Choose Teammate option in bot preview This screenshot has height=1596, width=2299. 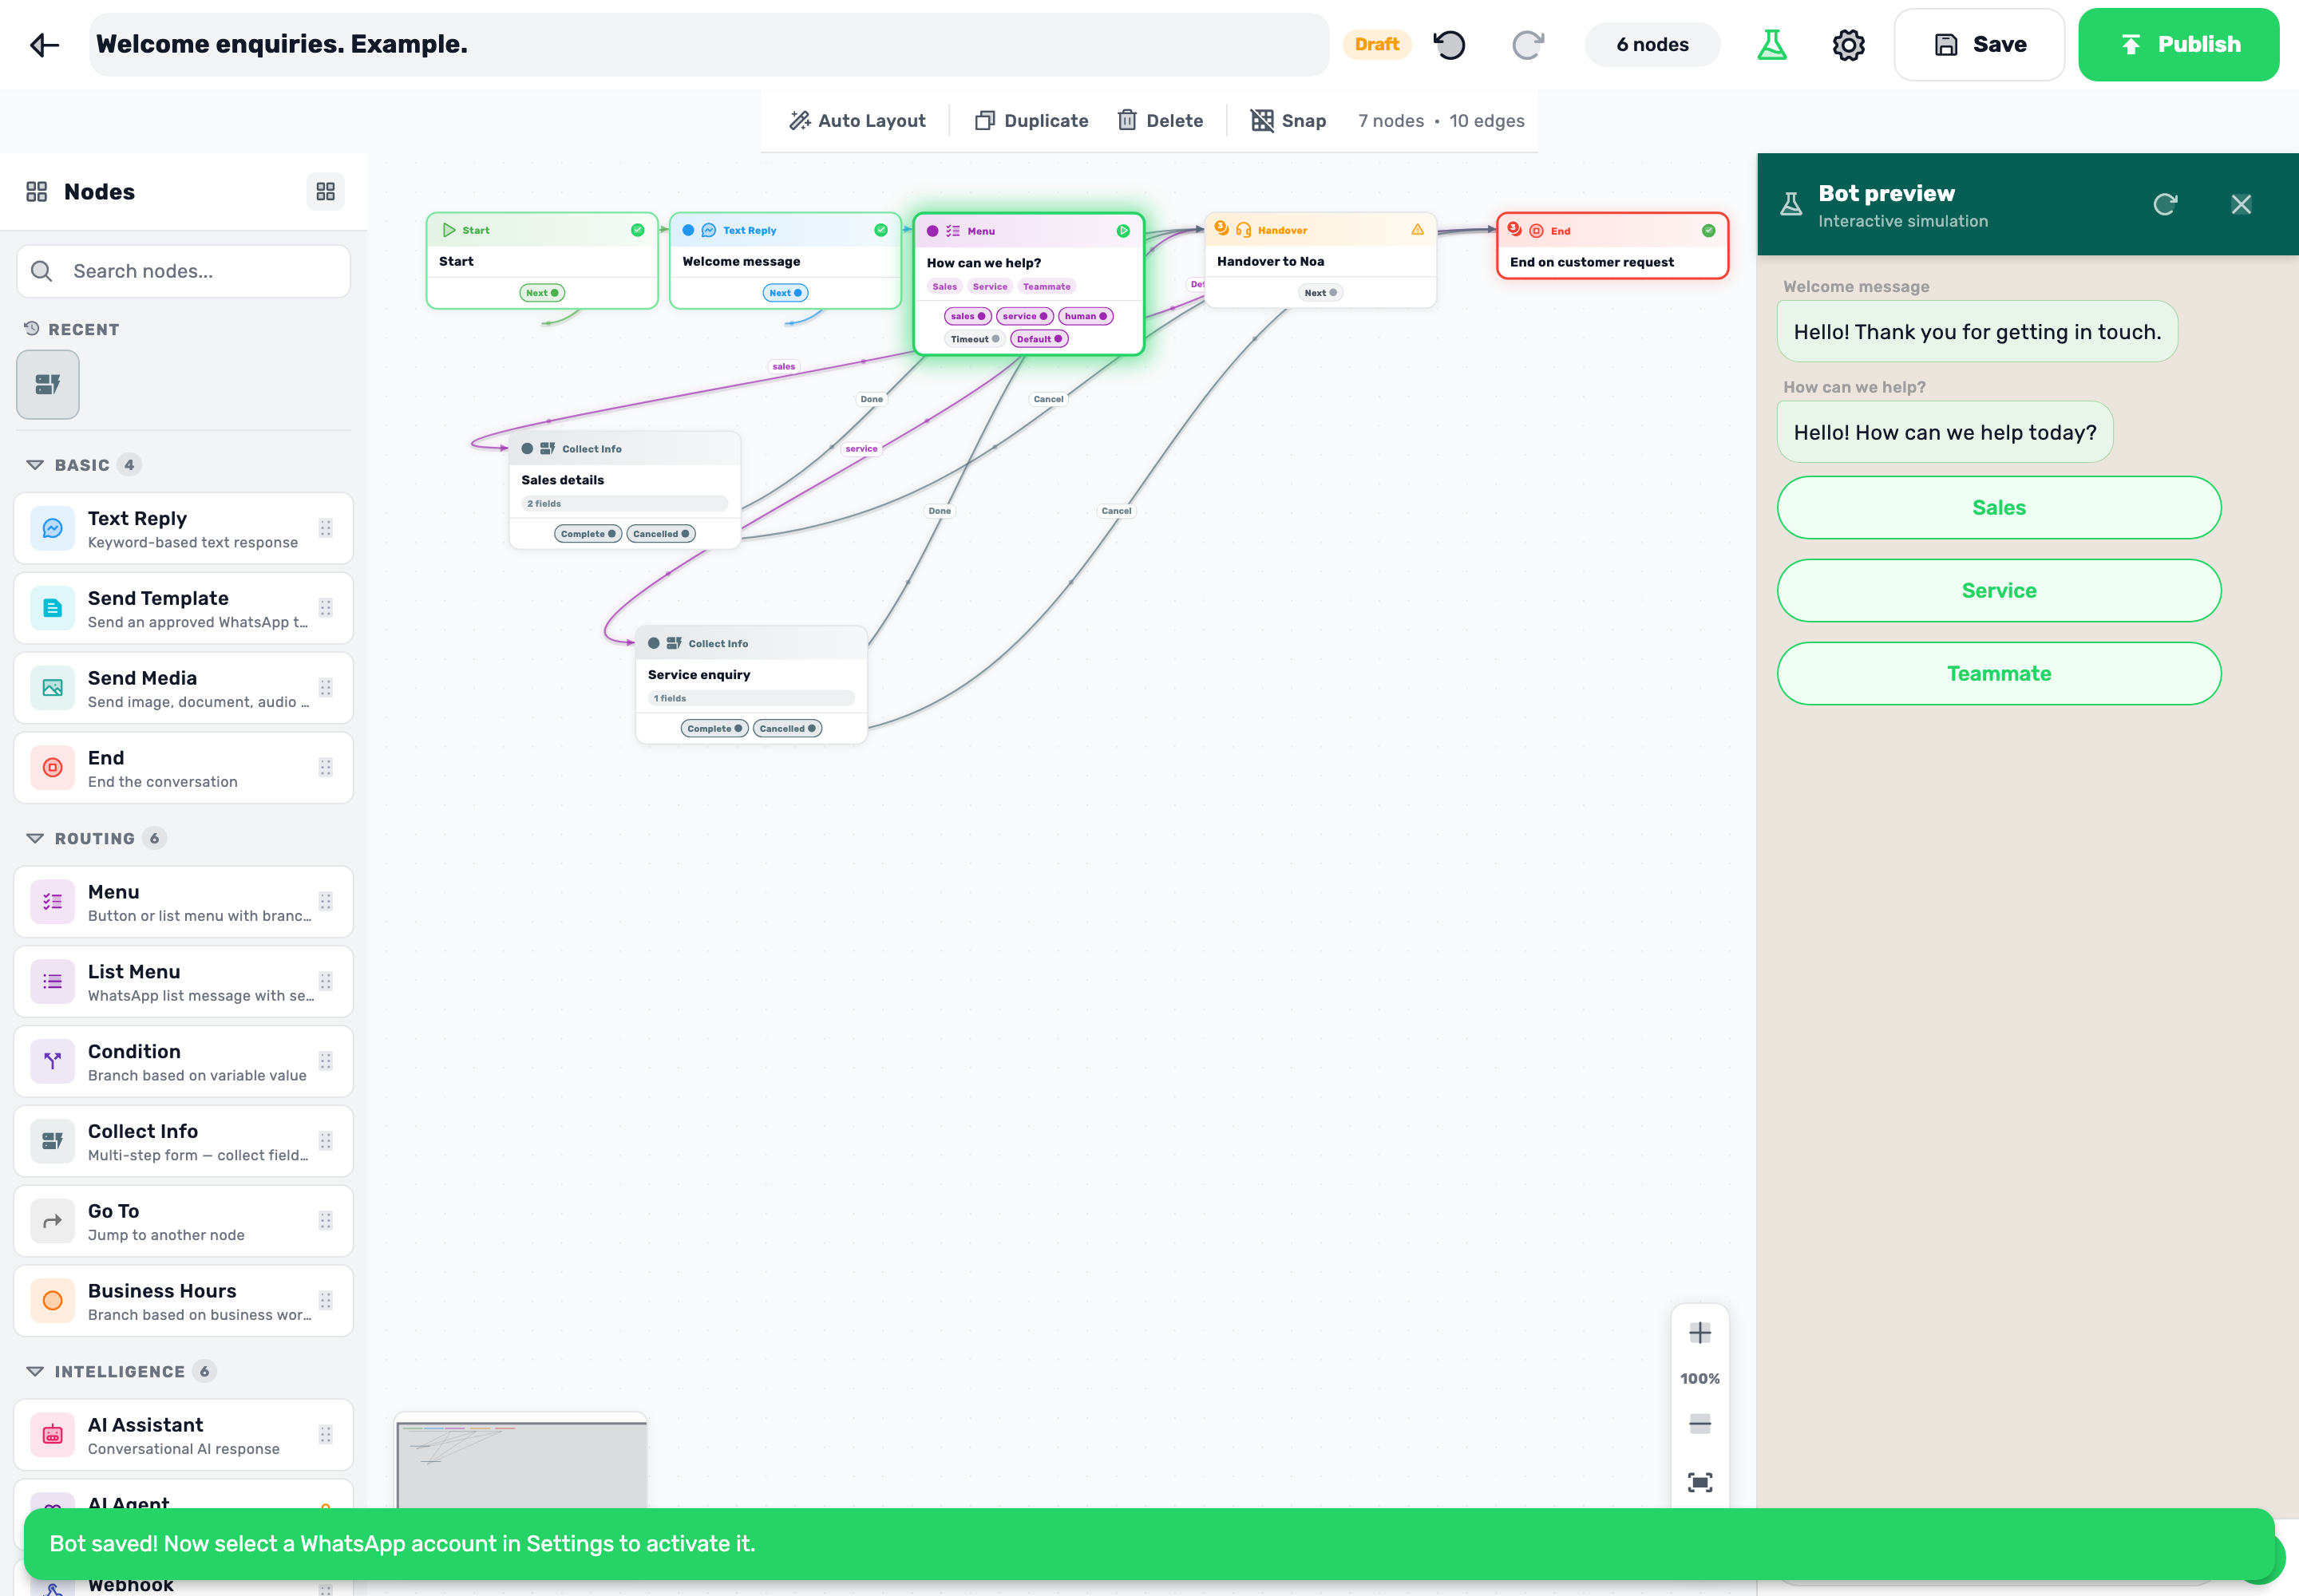coord(1999,674)
